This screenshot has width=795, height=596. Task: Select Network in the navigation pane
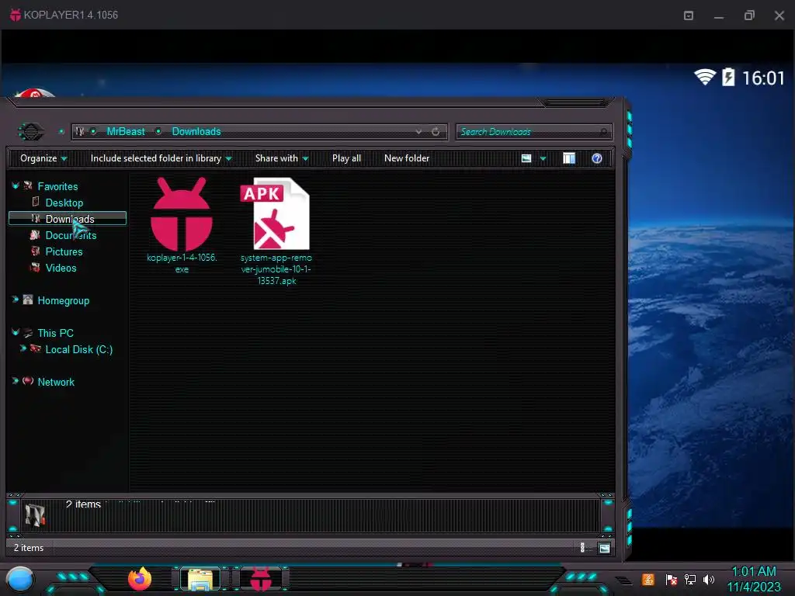point(56,382)
